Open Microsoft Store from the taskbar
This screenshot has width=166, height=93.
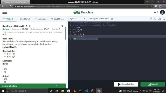click(69, 91)
